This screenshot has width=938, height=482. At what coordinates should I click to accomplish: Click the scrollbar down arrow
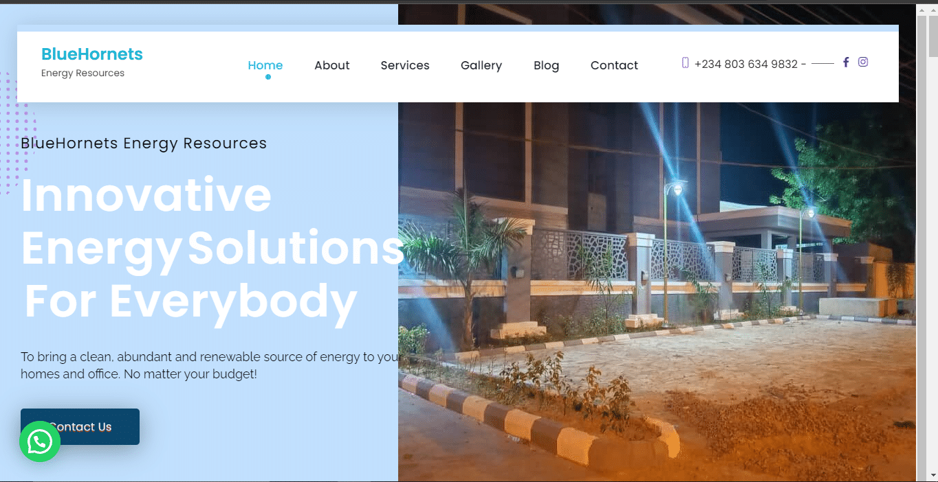point(932,475)
